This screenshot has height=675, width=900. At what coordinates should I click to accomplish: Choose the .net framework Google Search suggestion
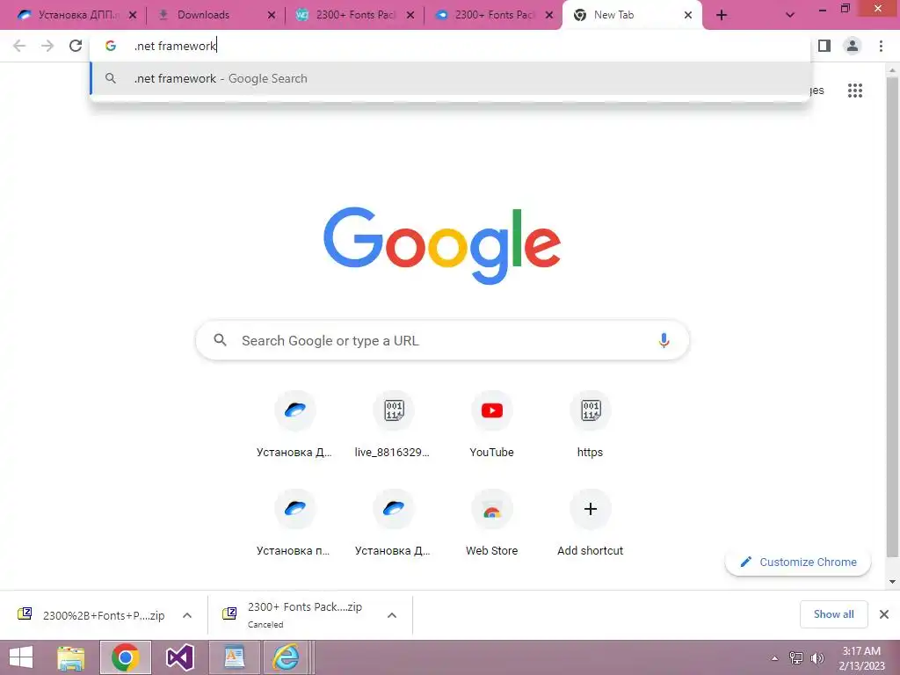451,78
